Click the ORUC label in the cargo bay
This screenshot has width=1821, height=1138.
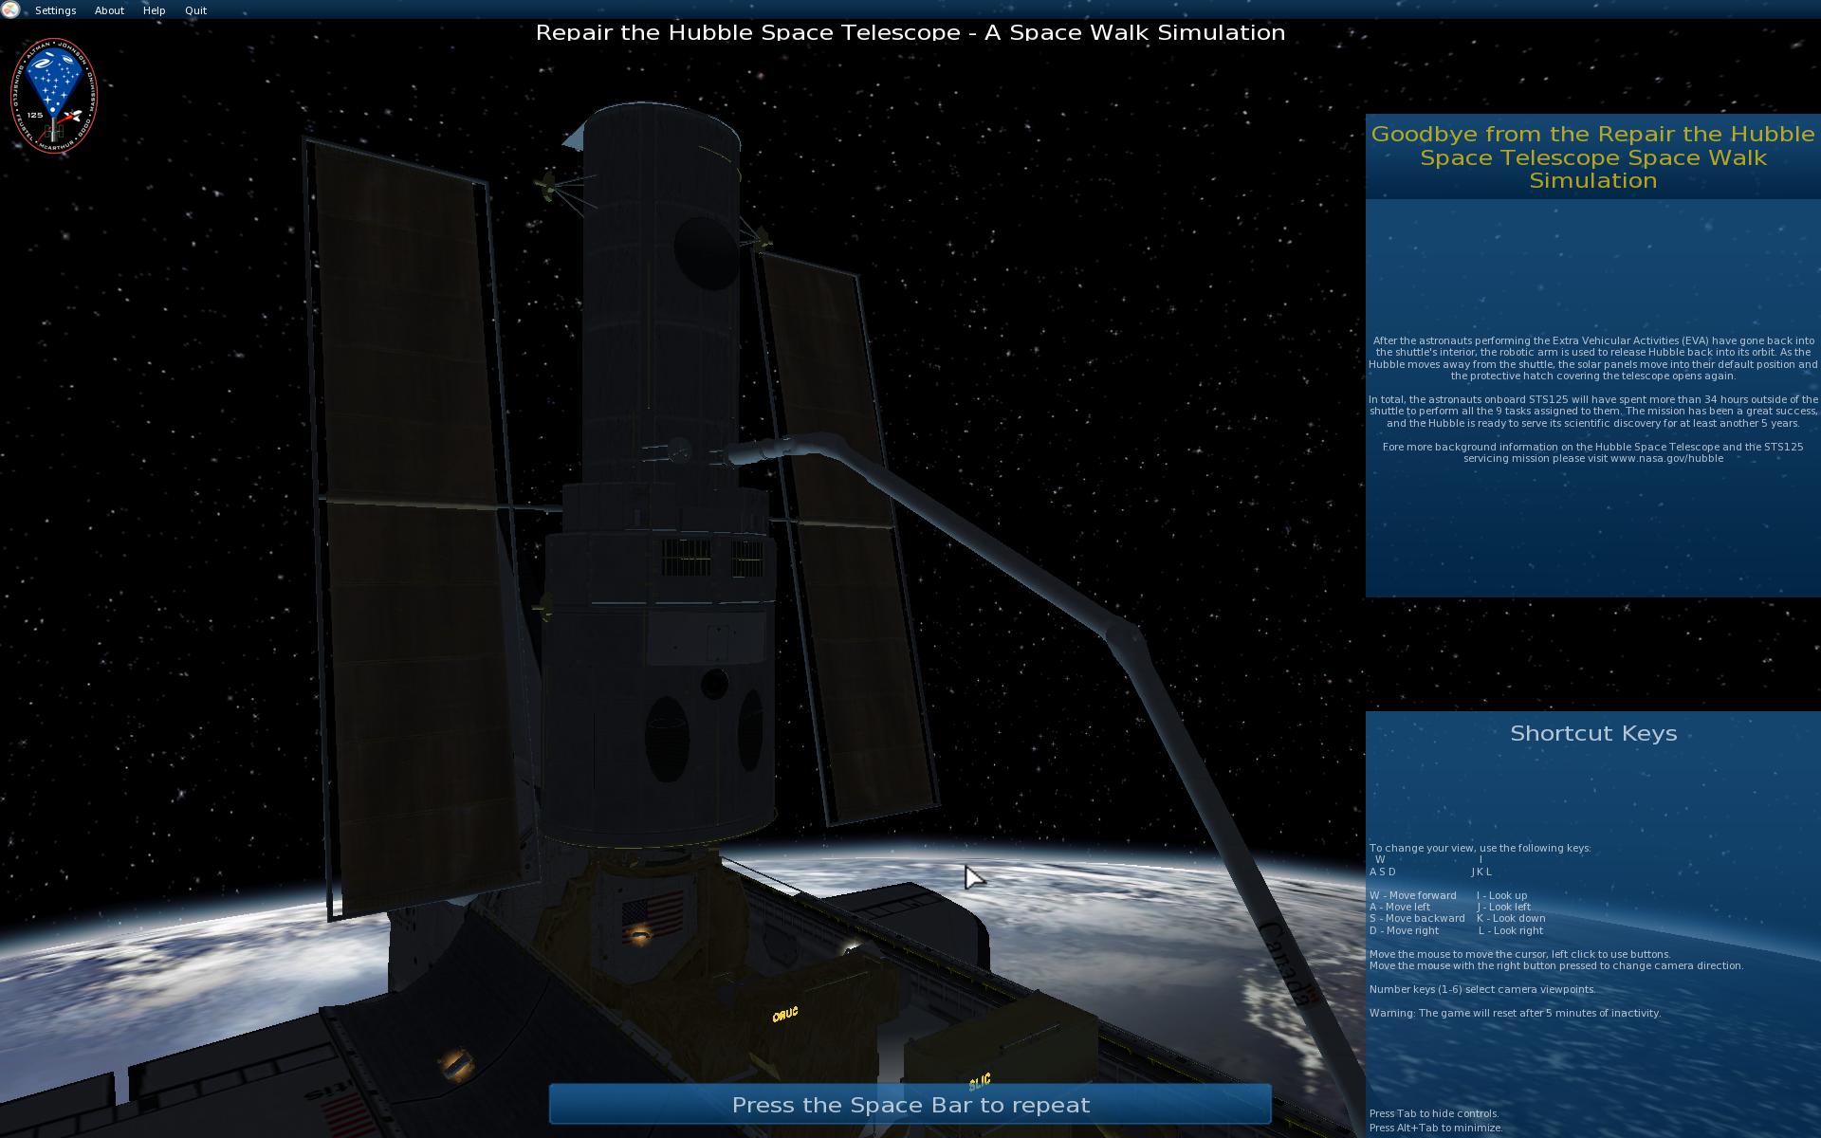[785, 1015]
